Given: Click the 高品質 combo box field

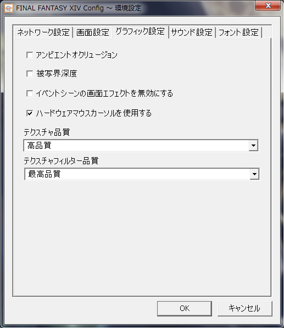Looking at the screenshot, I should (141, 146).
